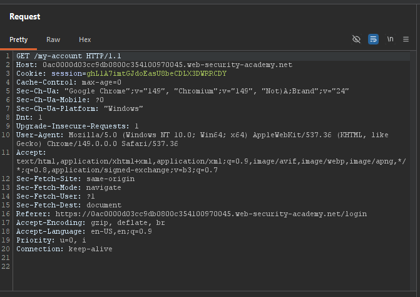Click the GET /my-account HTTP/1.1 line
420x297 pixels.
pyautogui.click(x=69, y=56)
